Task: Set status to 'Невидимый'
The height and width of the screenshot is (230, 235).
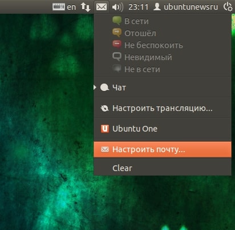Action: (x=163, y=57)
